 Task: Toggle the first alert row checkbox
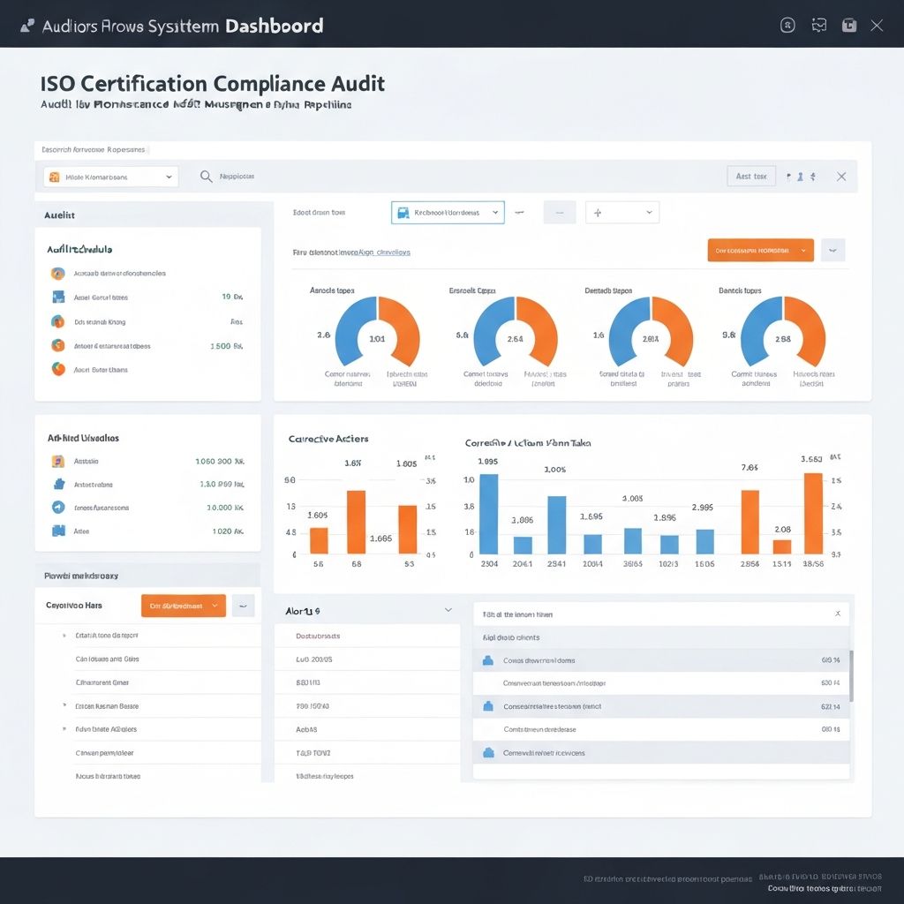coord(488,659)
